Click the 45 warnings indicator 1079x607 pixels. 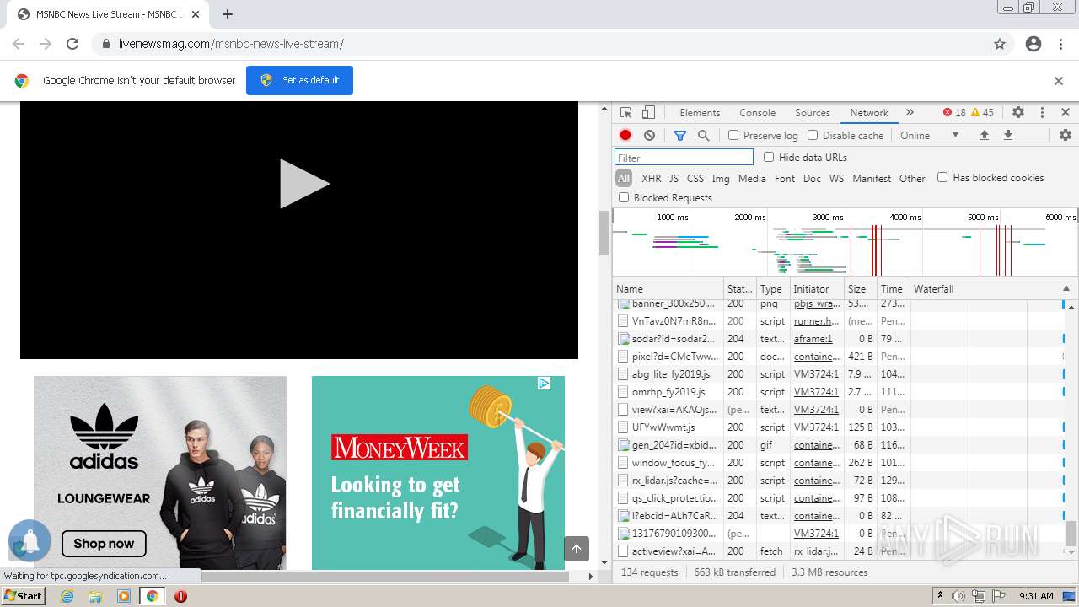(982, 112)
